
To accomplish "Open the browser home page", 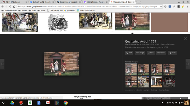I will (x=14, y=6).
